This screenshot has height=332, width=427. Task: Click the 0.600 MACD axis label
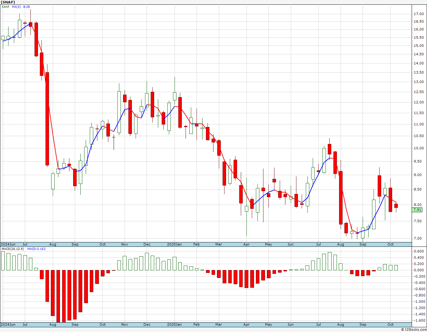click(419, 252)
